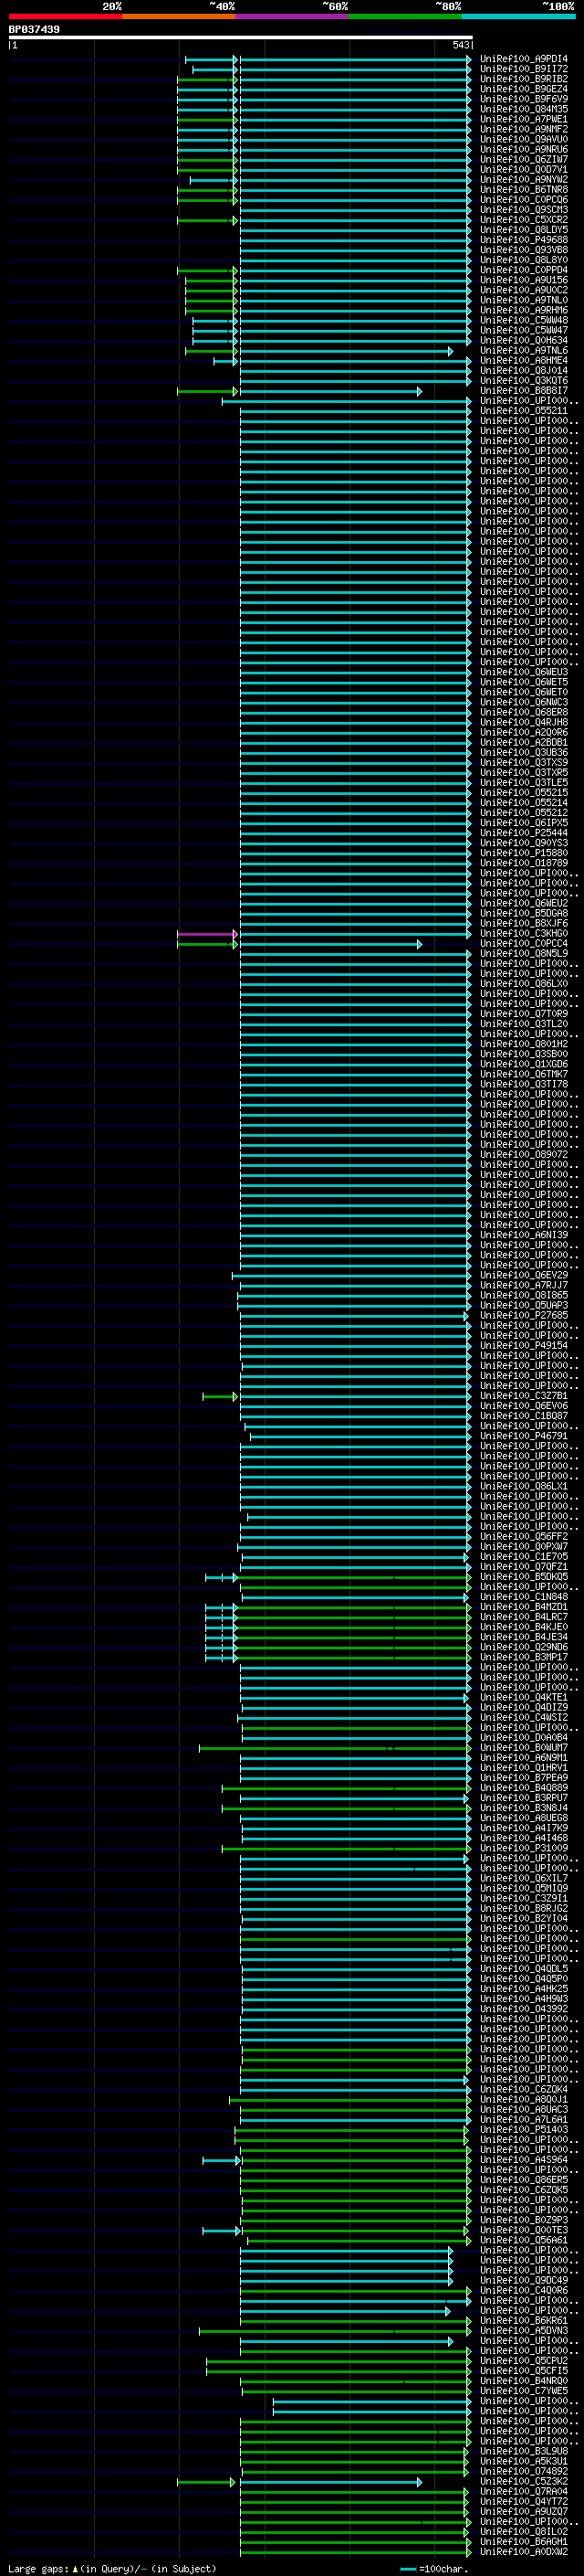Choose the UniRef100_B6TNR8 entry
Screen dimensions: 584x2576
point(523,189)
